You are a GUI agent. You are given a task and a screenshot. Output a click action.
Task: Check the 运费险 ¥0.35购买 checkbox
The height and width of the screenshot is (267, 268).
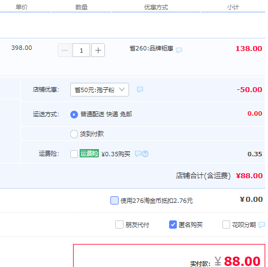pos(74,154)
